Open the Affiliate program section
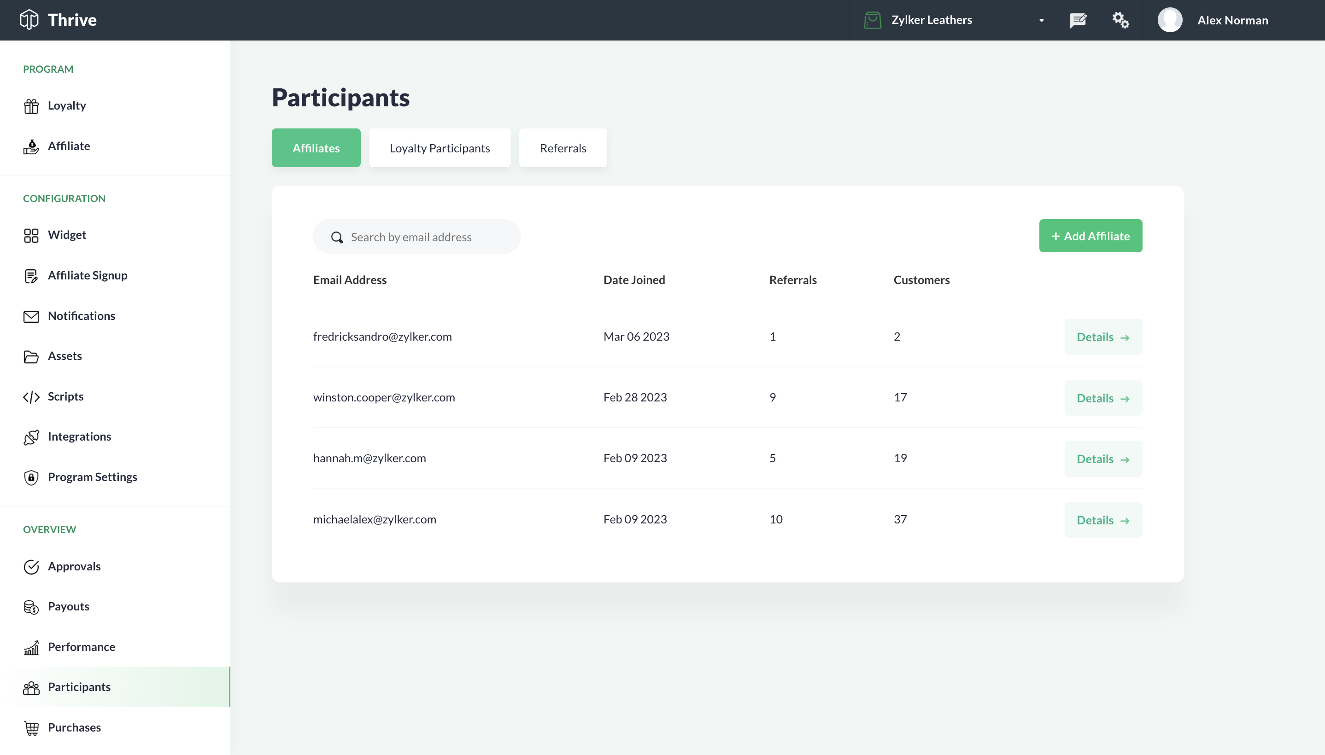The image size is (1325, 755). click(68, 145)
